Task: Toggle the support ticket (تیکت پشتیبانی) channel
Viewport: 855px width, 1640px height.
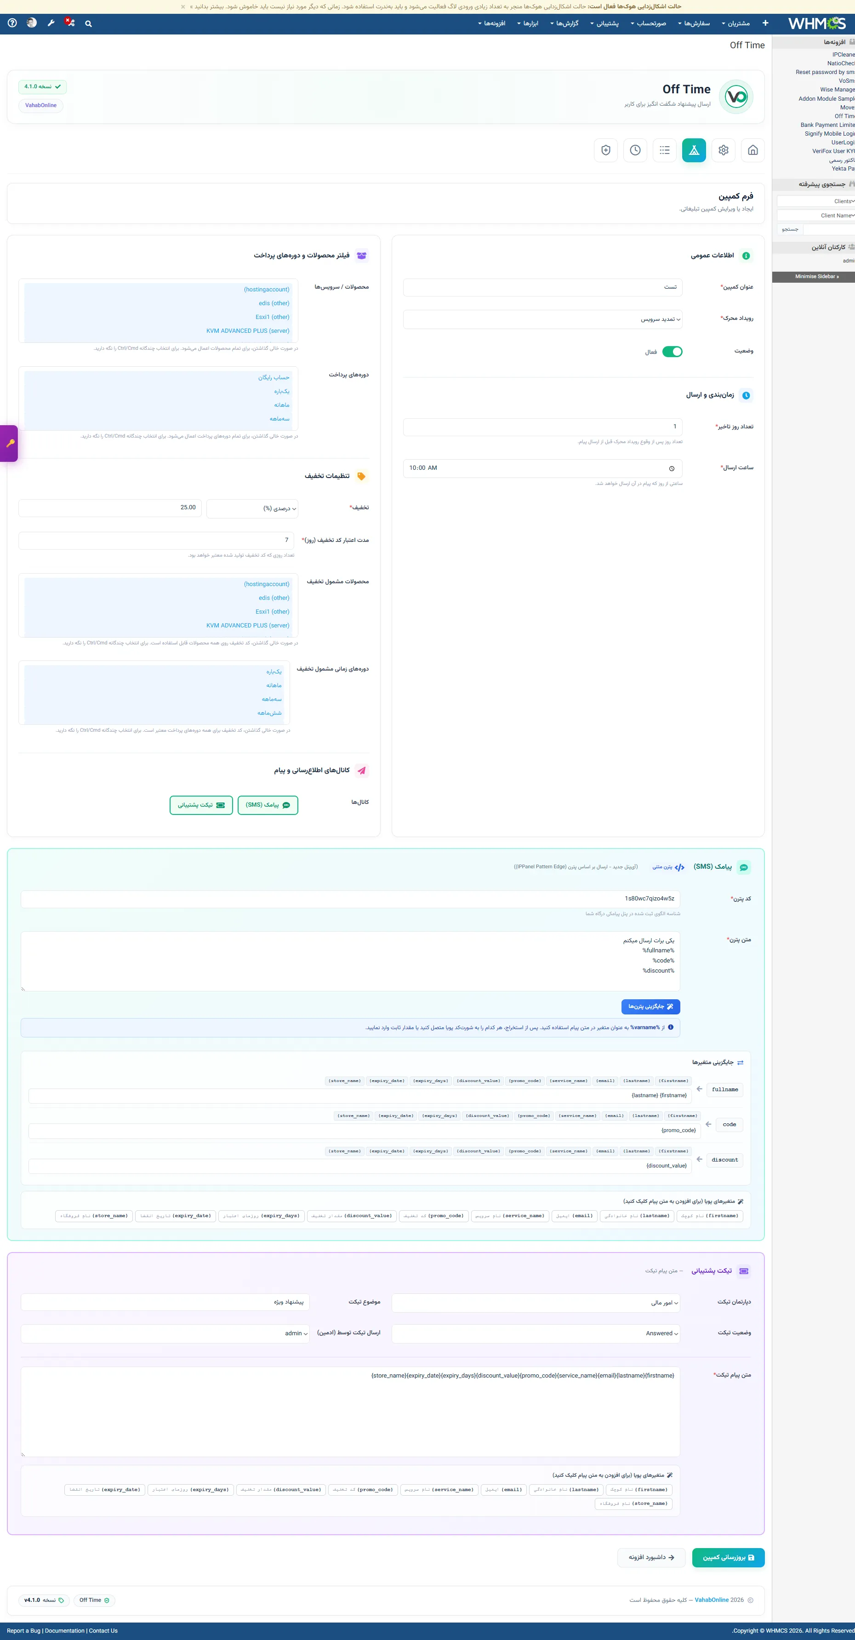Action: coord(201,805)
